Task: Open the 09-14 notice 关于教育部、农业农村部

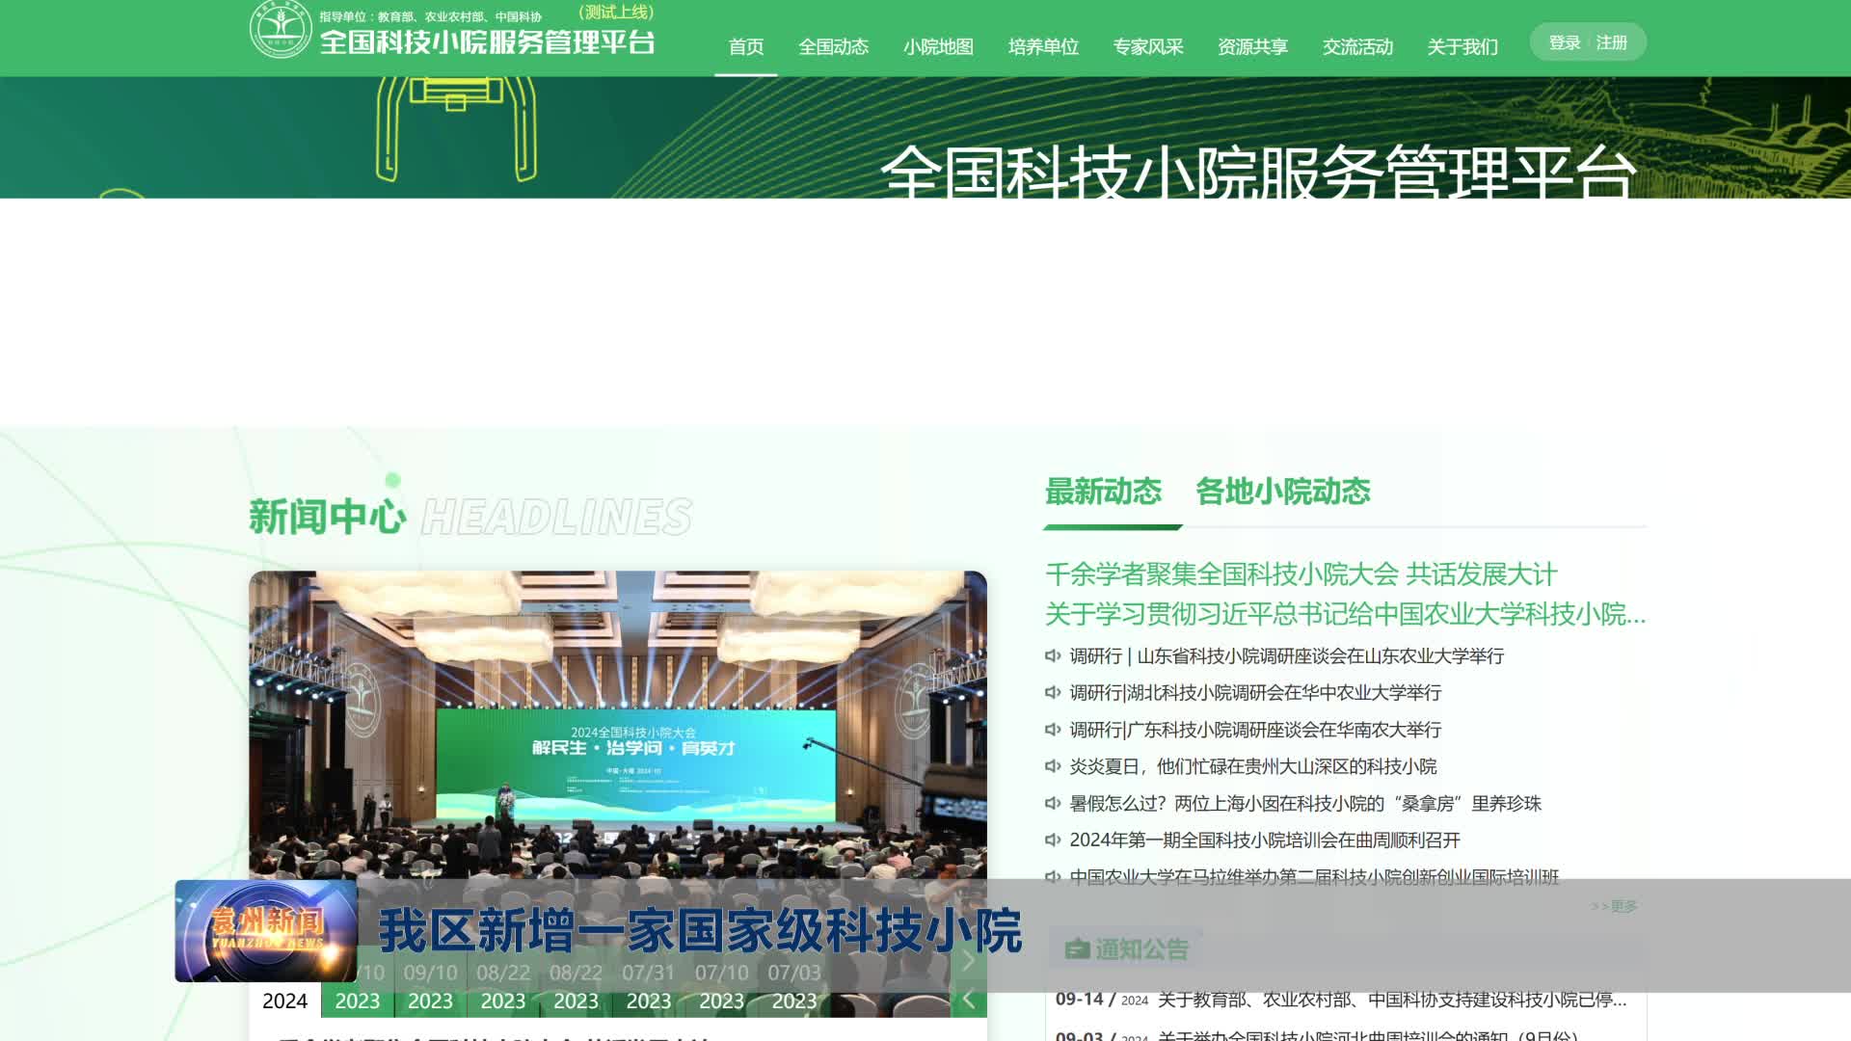Action: [x=1341, y=1000]
